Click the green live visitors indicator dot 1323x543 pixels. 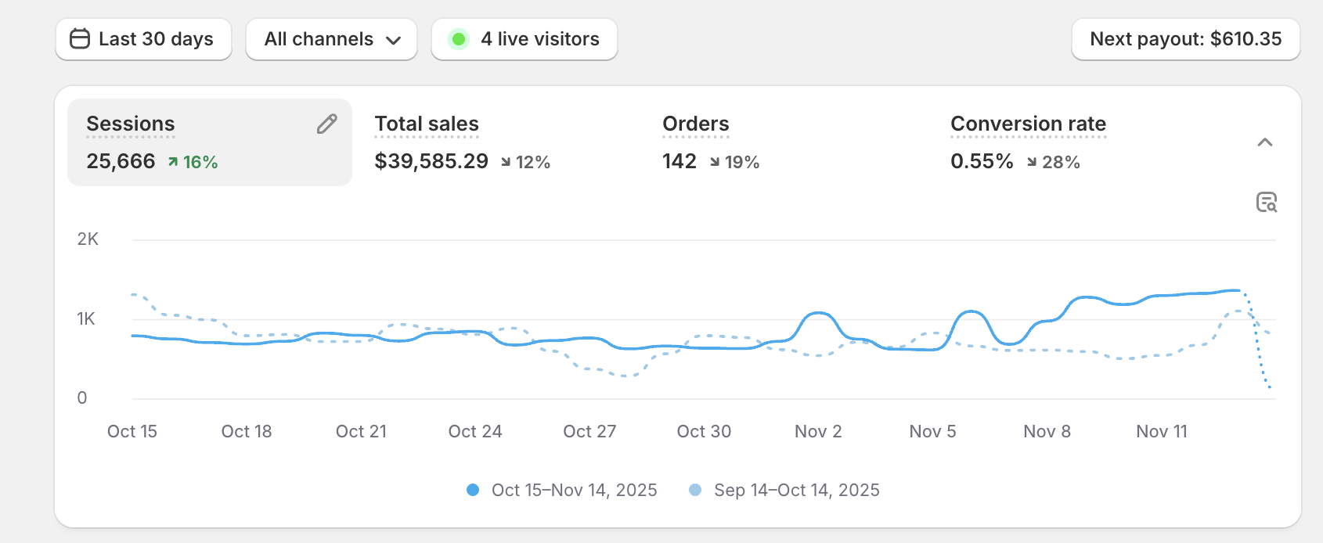pos(459,38)
